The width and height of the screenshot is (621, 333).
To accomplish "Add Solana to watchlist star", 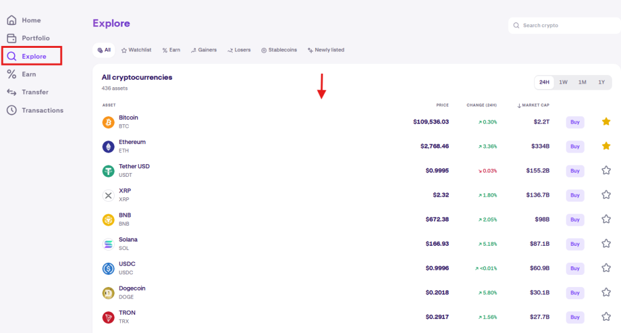I will tap(606, 243).
